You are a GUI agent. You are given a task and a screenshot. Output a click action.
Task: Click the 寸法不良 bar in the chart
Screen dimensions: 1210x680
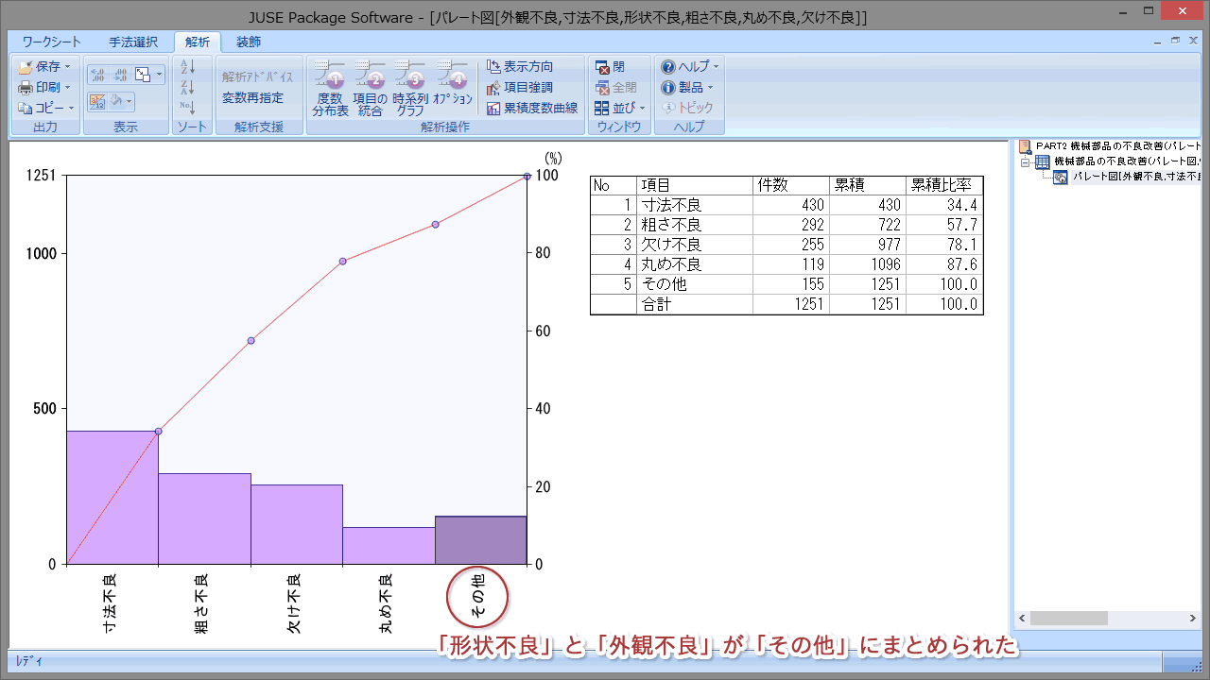click(112, 498)
